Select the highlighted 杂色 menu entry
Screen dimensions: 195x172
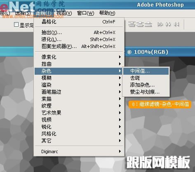tap(78, 71)
